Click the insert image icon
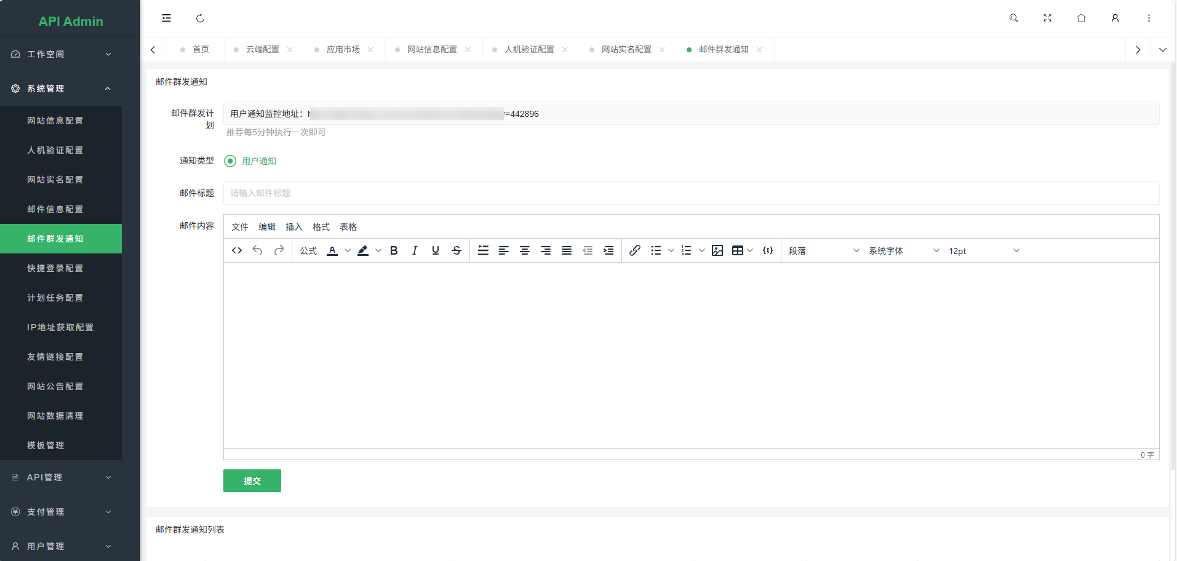 point(717,250)
